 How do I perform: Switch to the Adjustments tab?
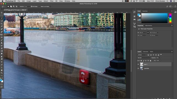(x=149, y=26)
